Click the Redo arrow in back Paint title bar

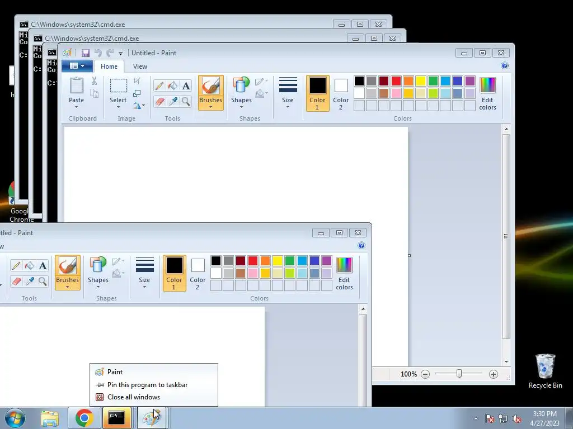[x=110, y=53]
